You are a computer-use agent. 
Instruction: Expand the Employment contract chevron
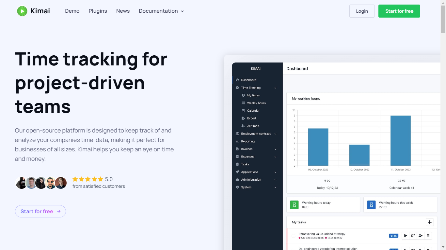276,134
